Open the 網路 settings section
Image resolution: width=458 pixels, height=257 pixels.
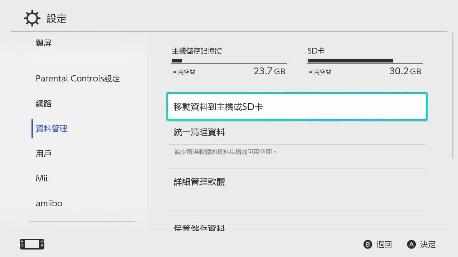coord(43,103)
